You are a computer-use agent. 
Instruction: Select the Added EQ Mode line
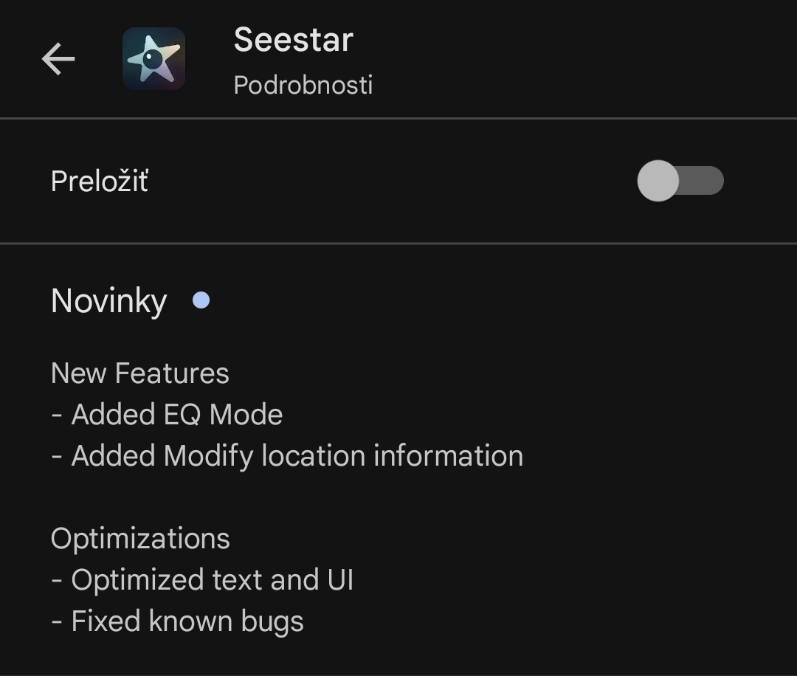(x=167, y=415)
